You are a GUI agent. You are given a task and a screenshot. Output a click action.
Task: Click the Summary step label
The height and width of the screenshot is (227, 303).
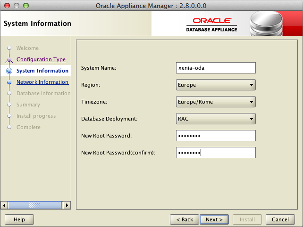[x=28, y=105]
